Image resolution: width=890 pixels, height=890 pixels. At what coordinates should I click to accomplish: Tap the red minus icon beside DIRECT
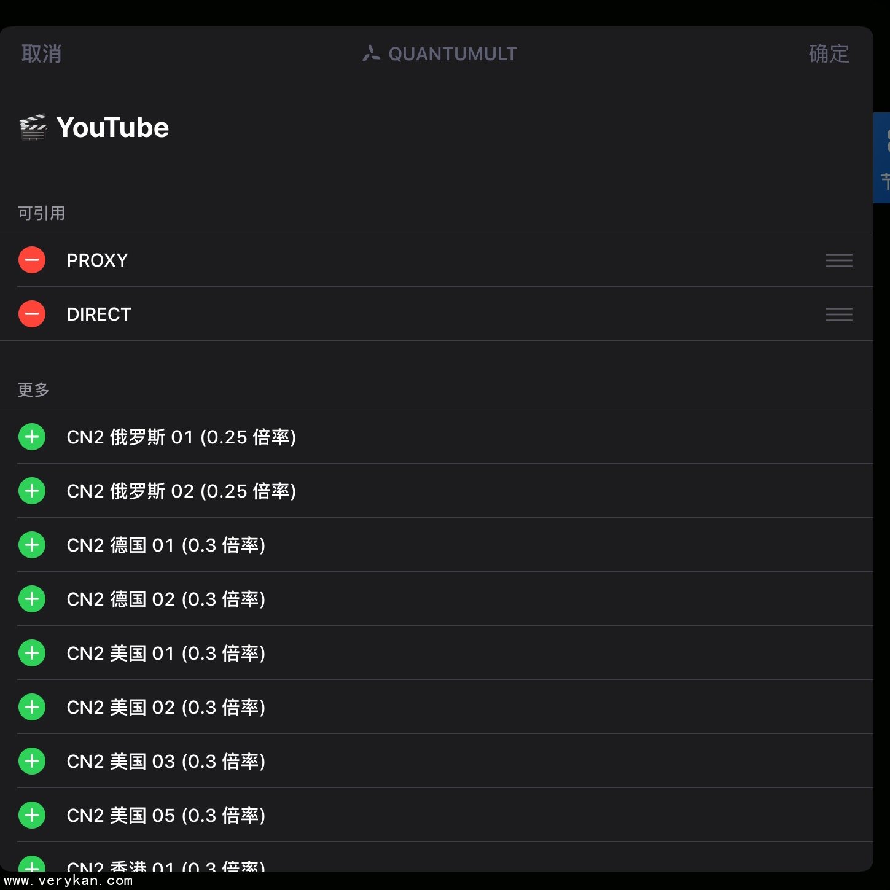coord(32,314)
